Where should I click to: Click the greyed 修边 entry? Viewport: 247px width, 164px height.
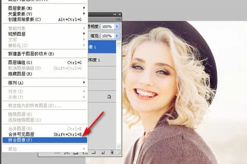(45, 149)
